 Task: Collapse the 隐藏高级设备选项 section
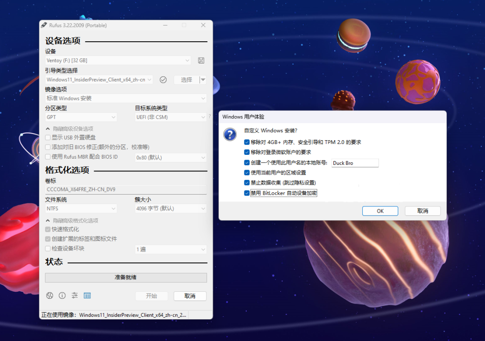[48, 129]
